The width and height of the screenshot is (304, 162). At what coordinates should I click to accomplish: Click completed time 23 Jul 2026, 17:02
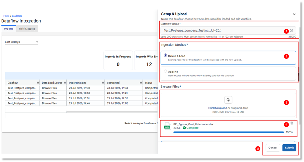point(117,103)
